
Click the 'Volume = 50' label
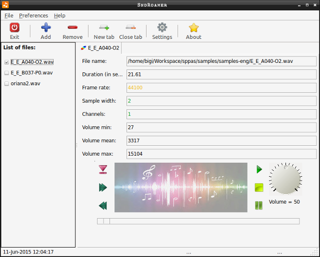coord(284,202)
